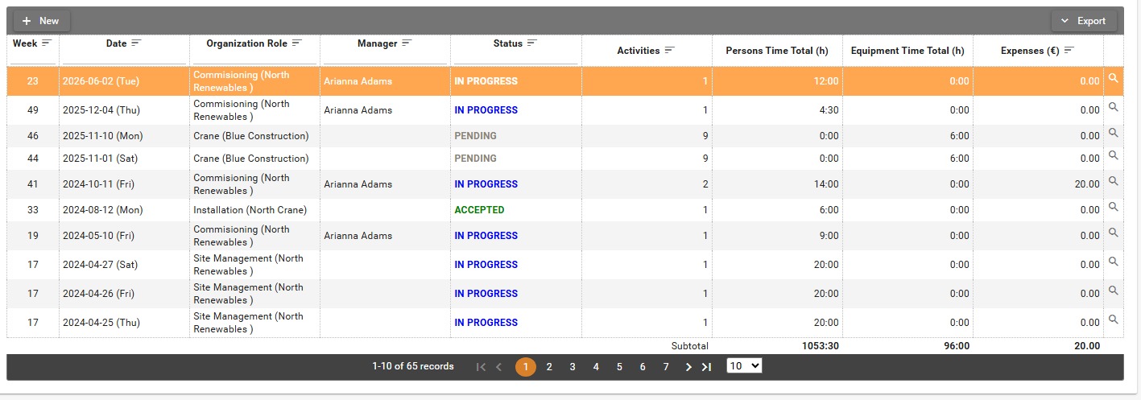Focus the Date filter field
The width and height of the screenshot is (1141, 400).
pyautogui.click(x=124, y=58)
